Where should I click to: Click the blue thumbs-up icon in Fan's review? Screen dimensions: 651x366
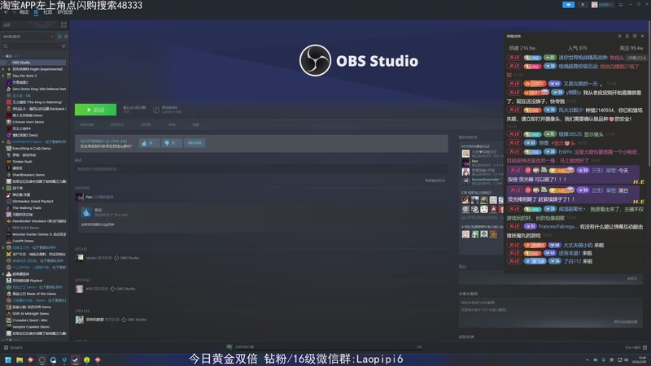(86, 213)
